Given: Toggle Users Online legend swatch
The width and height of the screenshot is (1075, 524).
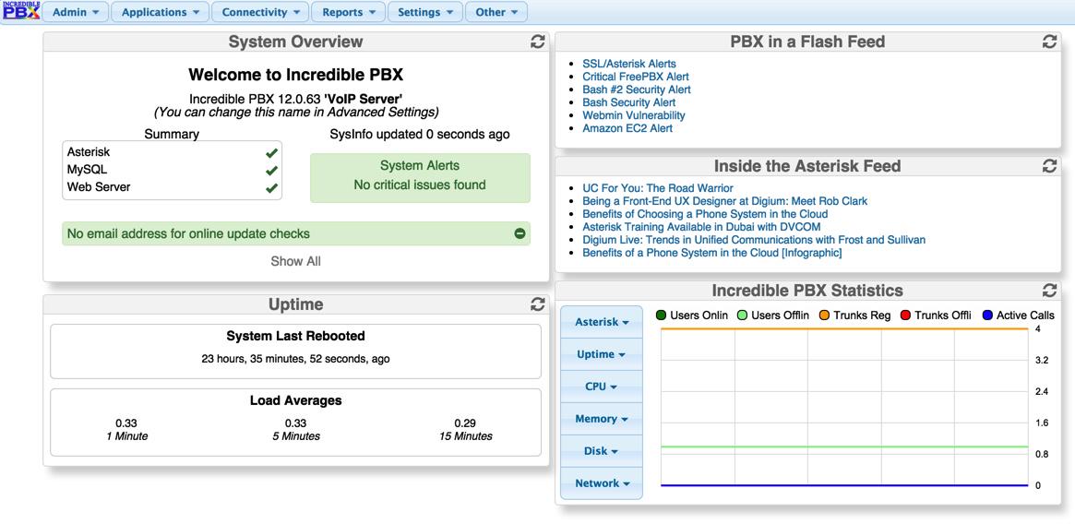Looking at the screenshot, I should [x=661, y=316].
